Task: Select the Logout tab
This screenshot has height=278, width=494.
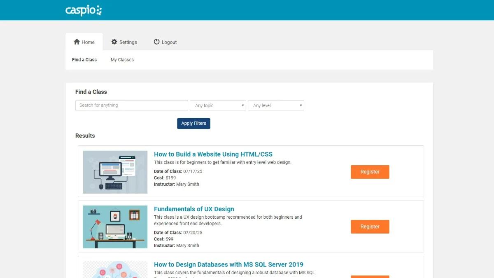Action: (165, 42)
